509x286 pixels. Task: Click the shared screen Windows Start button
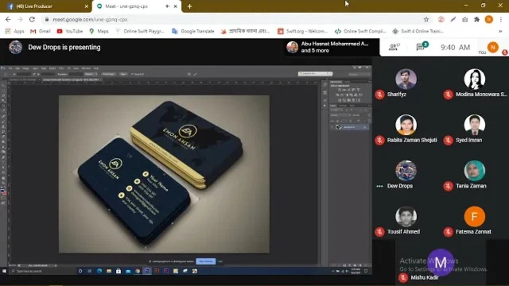[4, 271]
